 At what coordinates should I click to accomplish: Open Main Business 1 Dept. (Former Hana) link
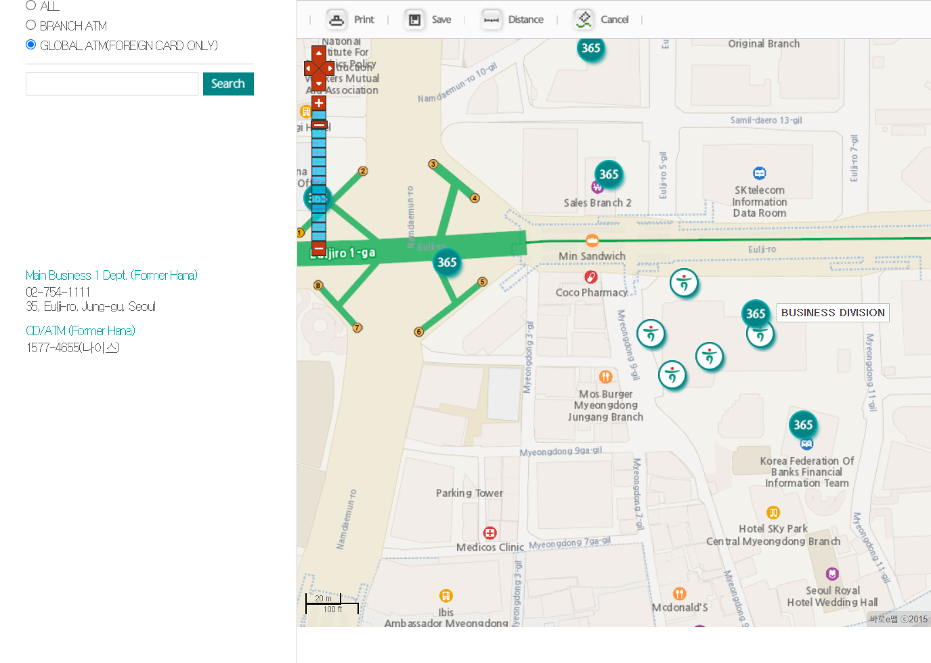tap(112, 275)
